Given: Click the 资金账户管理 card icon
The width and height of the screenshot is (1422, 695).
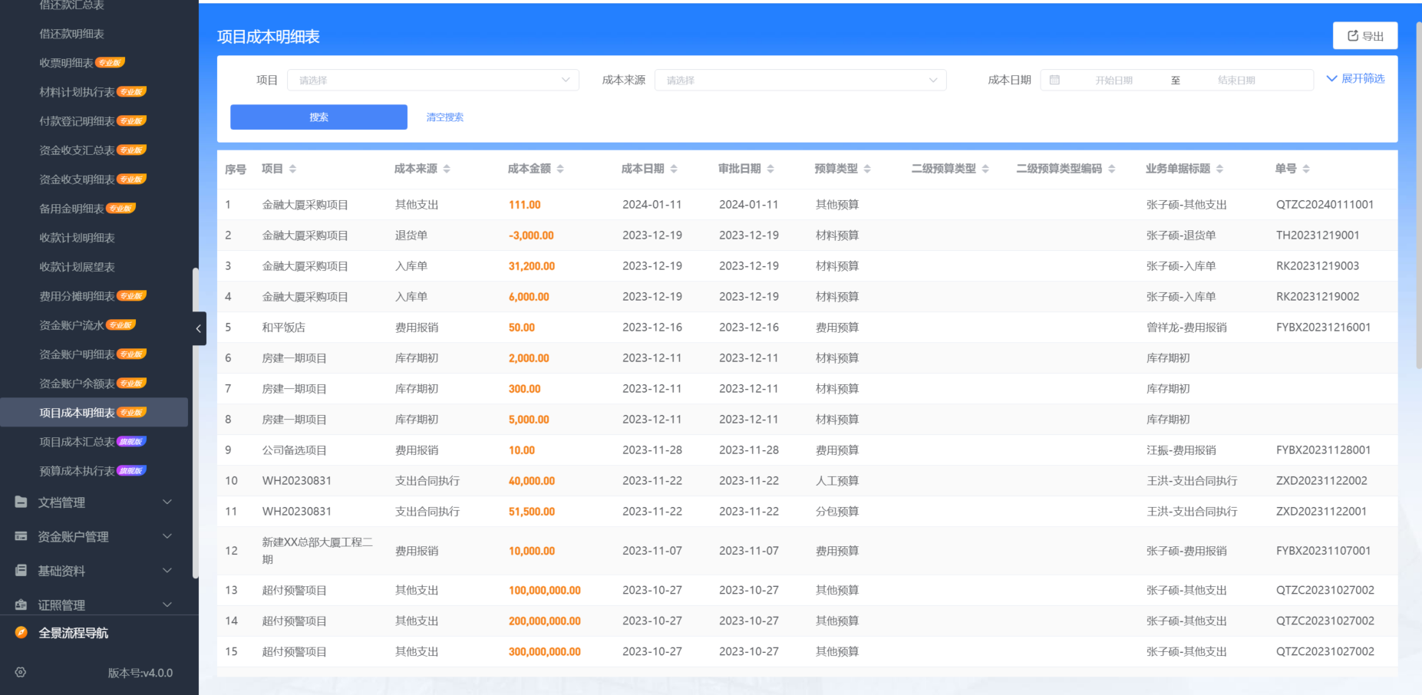Looking at the screenshot, I should pyautogui.click(x=20, y=536).
